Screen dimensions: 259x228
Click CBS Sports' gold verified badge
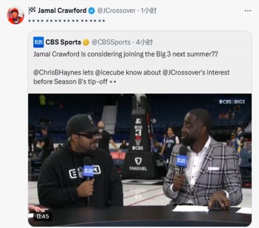pos(86,42)
